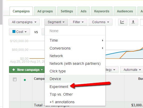Open the Cost metric dropdown
The width and height of the screenshot is (143, 108).
[19, 32]
